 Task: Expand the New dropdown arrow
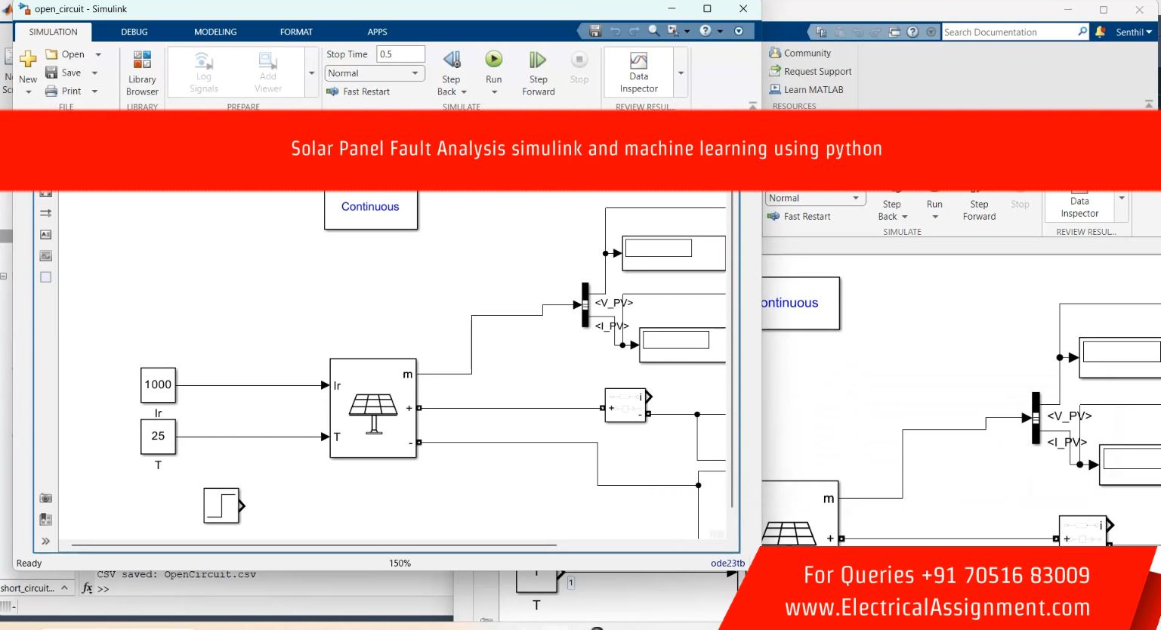[28, 92]
